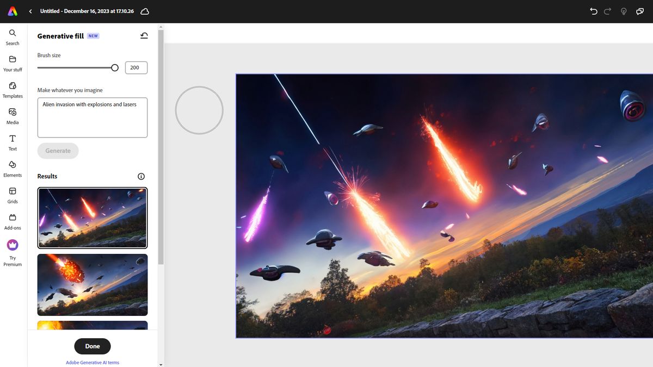
Task: Adjust the Brush size slider
Action: pyautogui.click(x=114, y=67)
